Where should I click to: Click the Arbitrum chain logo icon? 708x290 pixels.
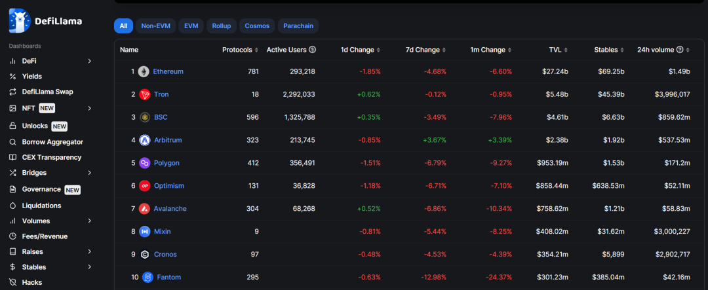[144, 140]
